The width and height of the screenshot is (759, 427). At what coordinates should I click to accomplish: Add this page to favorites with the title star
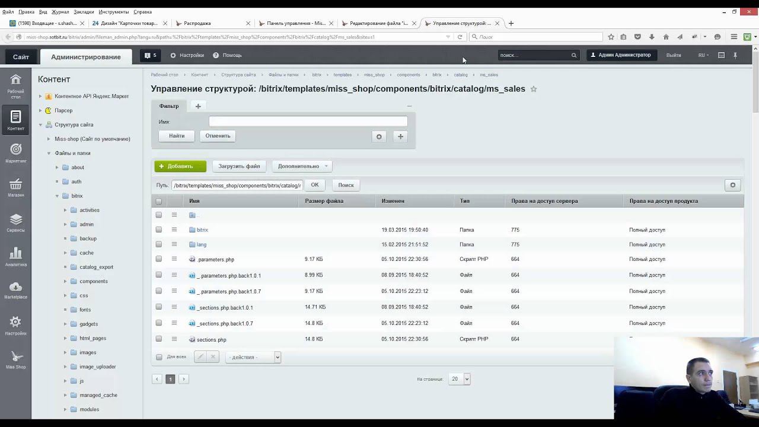coord(534,89)
